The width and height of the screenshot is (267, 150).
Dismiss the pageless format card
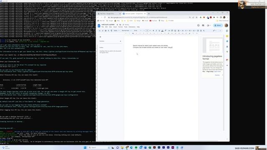point(217,75)
